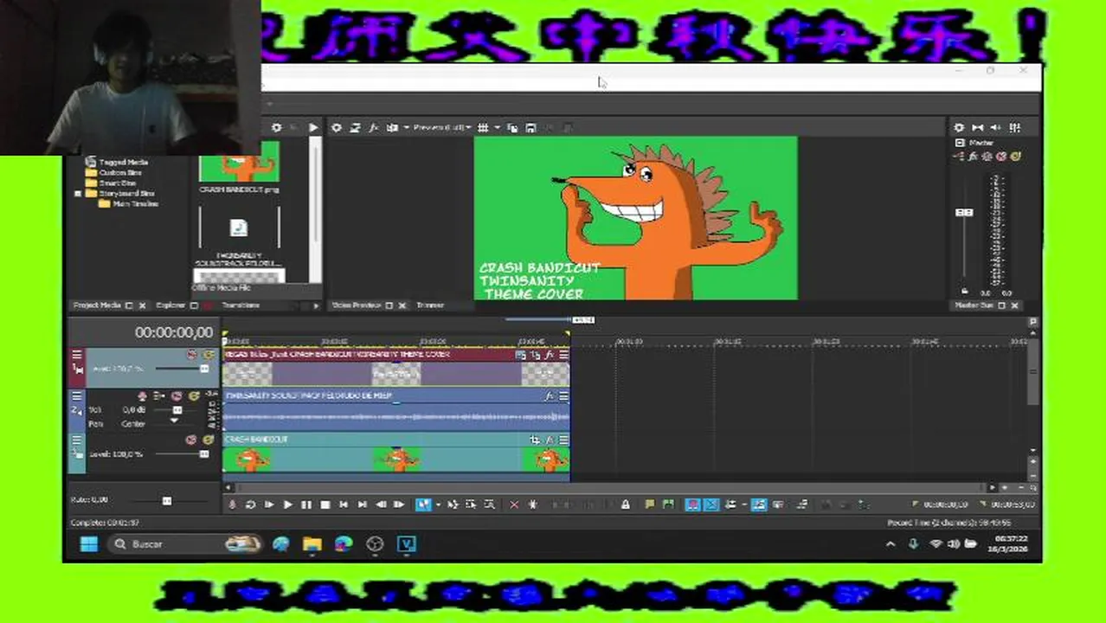Screen dimensions: 1106x623
Task: Open the Preview (auto) quality dropdown
Action: tap(442, 127)
